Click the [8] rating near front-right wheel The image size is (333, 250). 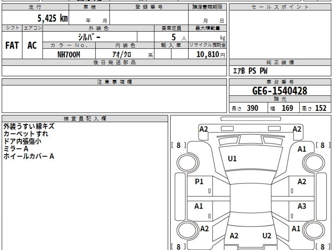click(x=323, y=145)
